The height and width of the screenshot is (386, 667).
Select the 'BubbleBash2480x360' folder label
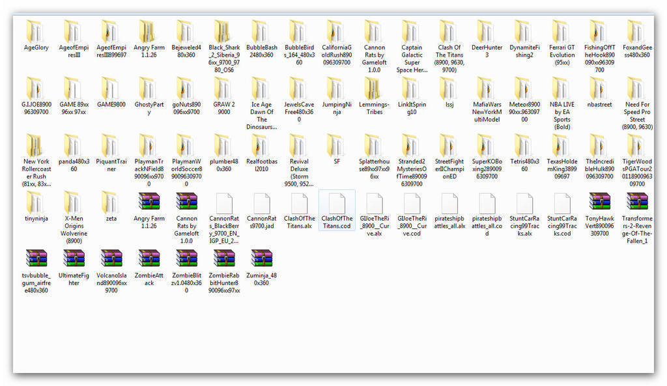262,51
